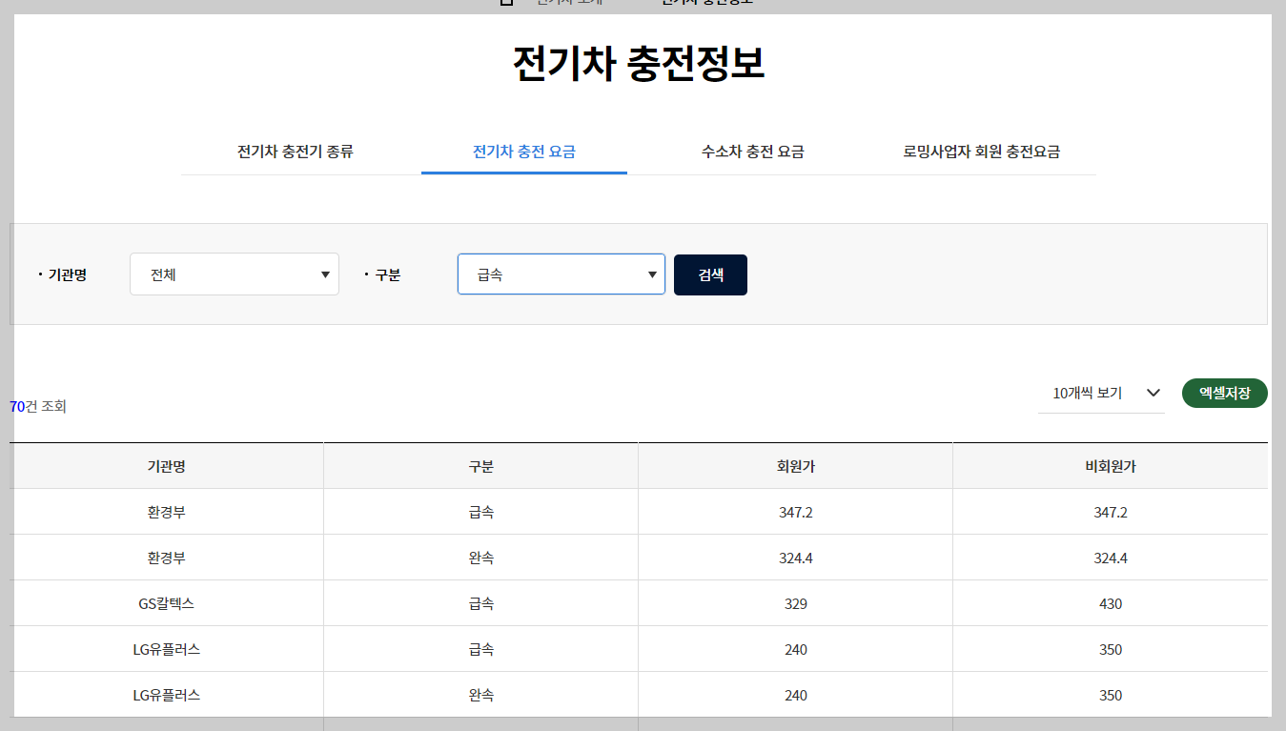
Task: Click the 구분 dropdown arrow
Action: click(652, 274)
